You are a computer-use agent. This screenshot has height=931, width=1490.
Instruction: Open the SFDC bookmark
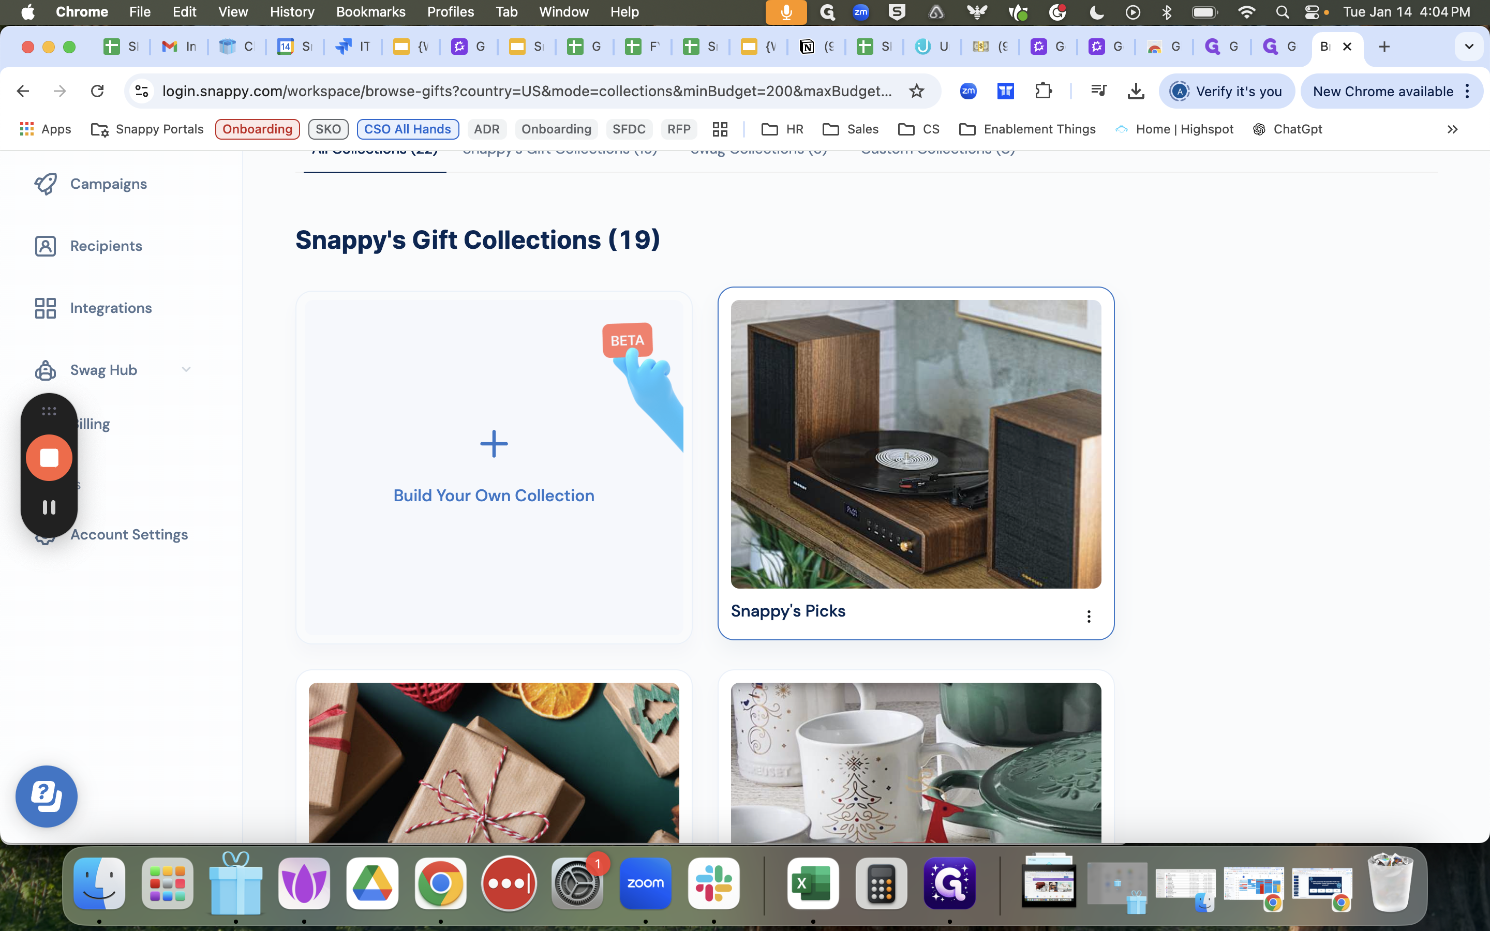629,129
